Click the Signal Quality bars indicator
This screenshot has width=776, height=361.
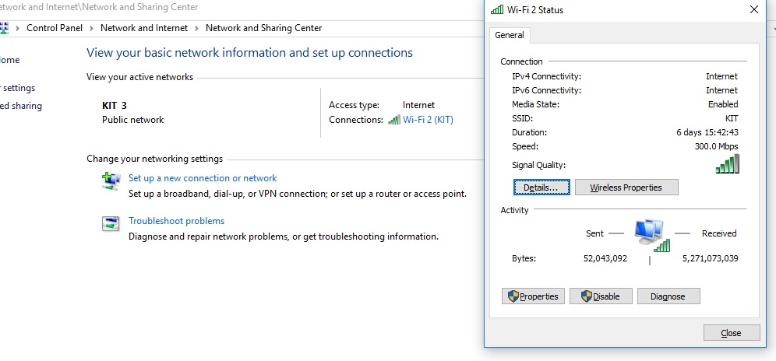pyautogui.click(x=727, y=163)
